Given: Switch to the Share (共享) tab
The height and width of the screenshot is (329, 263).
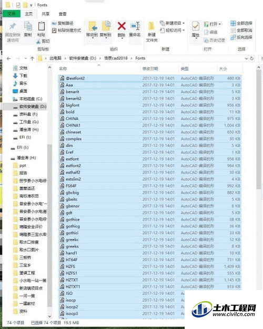Looking at the screenshot, I should pyautogui.click(x=46, y=14).
